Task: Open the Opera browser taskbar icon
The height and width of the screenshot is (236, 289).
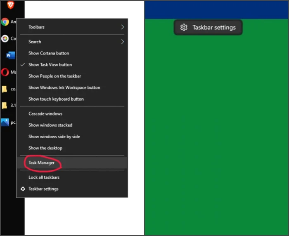Action: pos(5,72)
